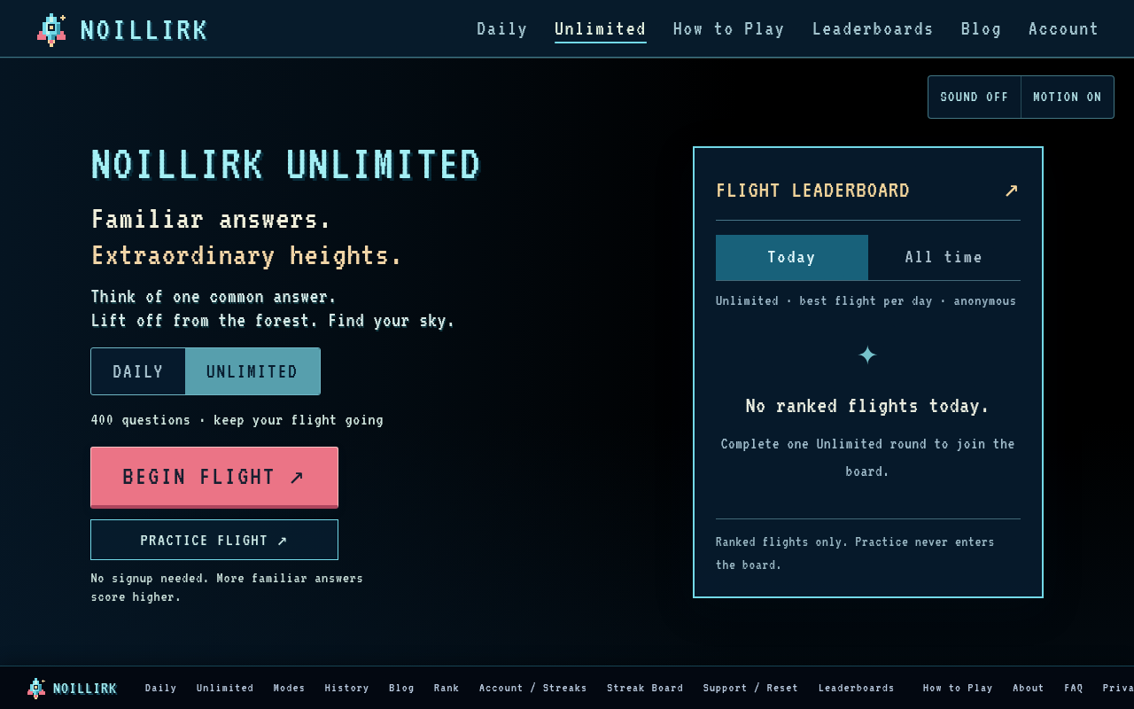Select the UNLIMITED mode toggle
1134x709 pixels.
point(252,371)
